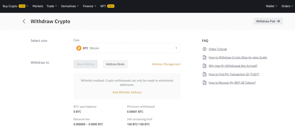Screen dimensions: 295x132
Task: Expand the Derivatives dropdown menu
Action: point(70,6)
